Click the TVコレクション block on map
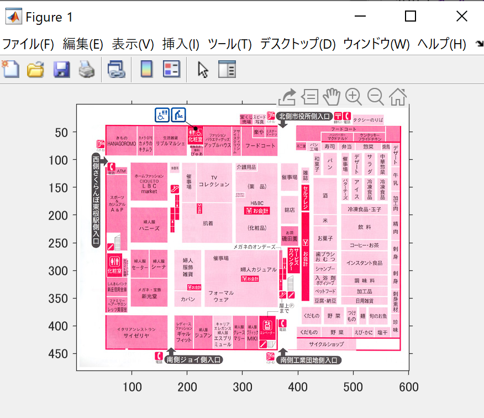This screenshot has height=418, width=484. pos(214,182)
